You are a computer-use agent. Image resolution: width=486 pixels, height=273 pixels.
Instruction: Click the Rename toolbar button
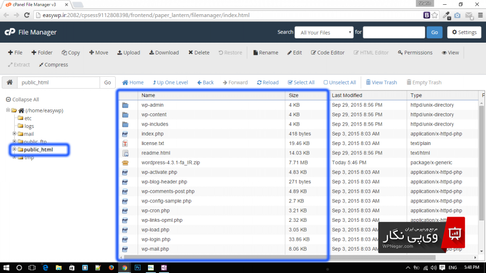click(266, 53)
